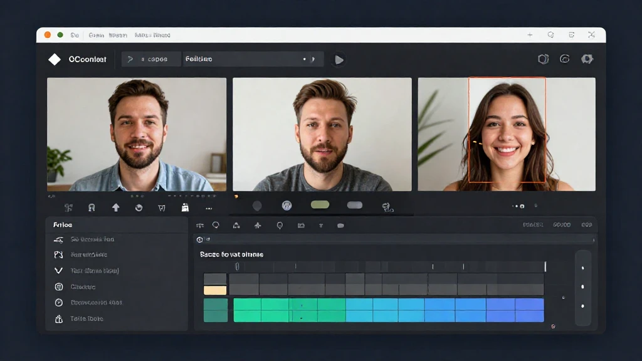The height and width of the screenshot is (361, 642).
Task: Click the yellow track header swatch
Action: click(x=215, y=290)
